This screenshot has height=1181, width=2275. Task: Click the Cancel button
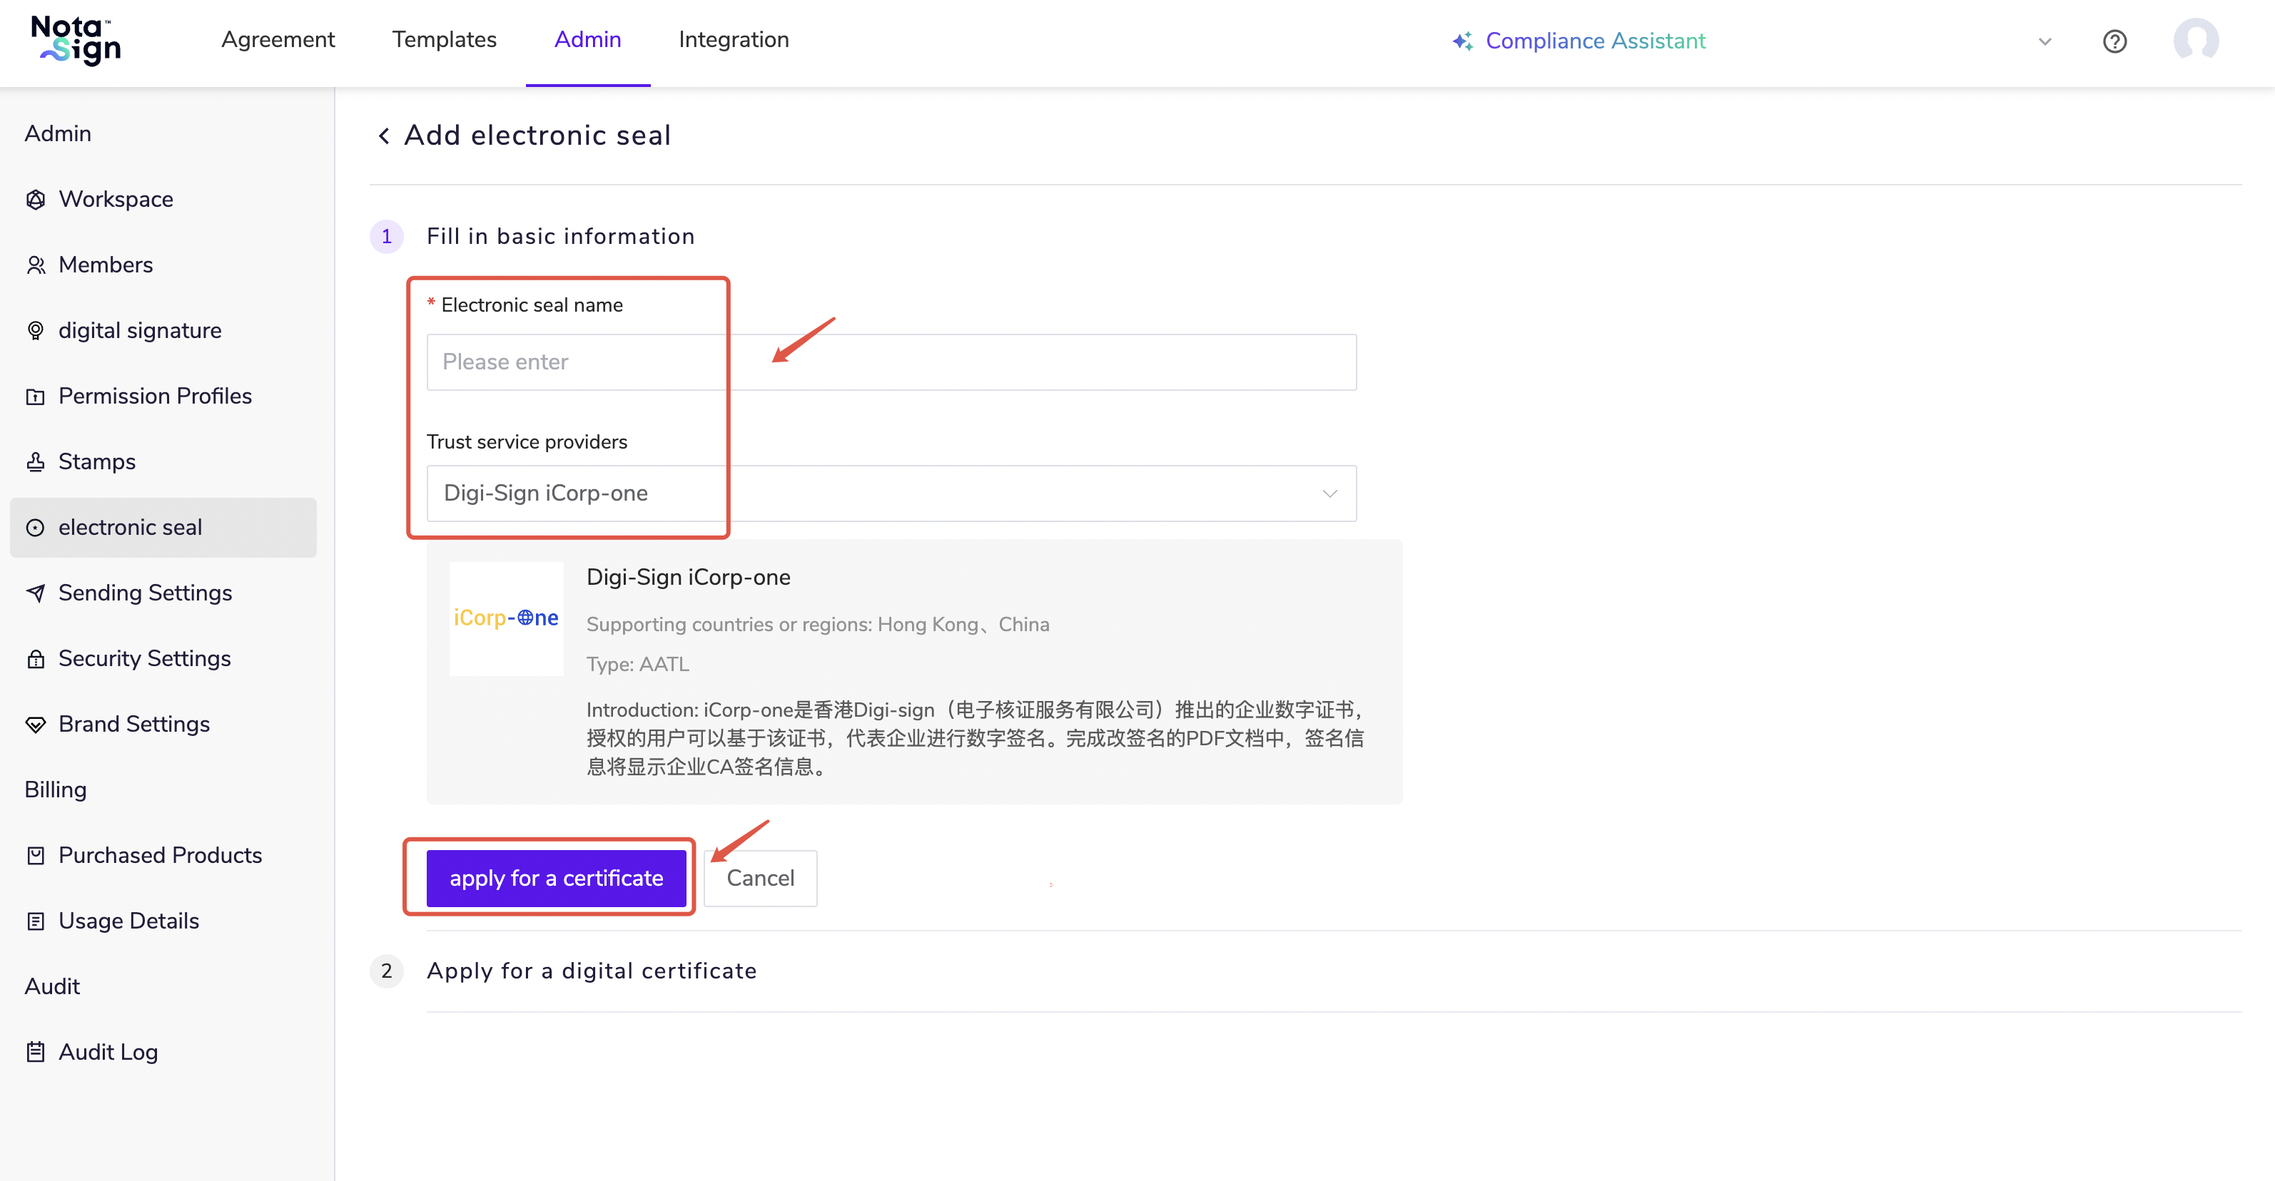click(x=759, y=878)
